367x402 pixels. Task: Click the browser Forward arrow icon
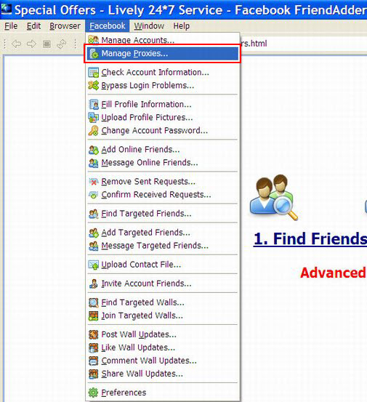point(31,44)
